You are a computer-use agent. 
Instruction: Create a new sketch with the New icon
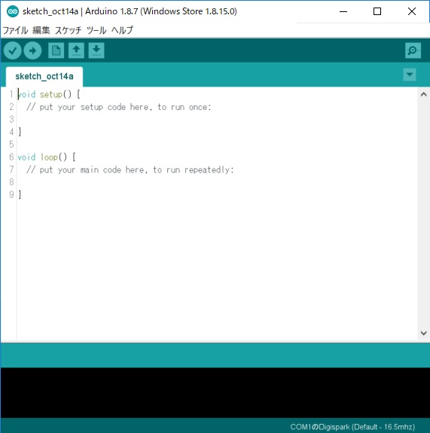pos(56,50)
